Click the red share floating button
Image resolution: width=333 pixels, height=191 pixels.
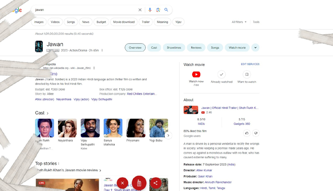[155, 183]
